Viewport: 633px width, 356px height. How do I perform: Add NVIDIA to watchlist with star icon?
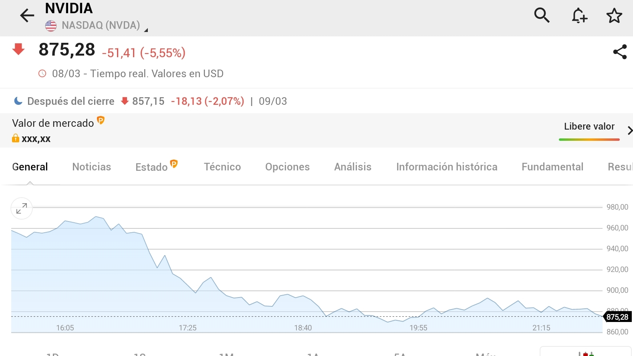pos(614,16)
